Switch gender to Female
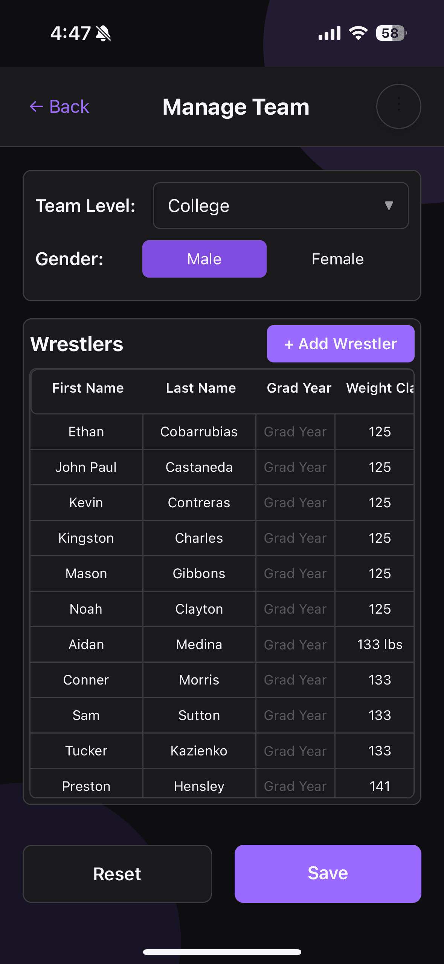 click(337, 259)
